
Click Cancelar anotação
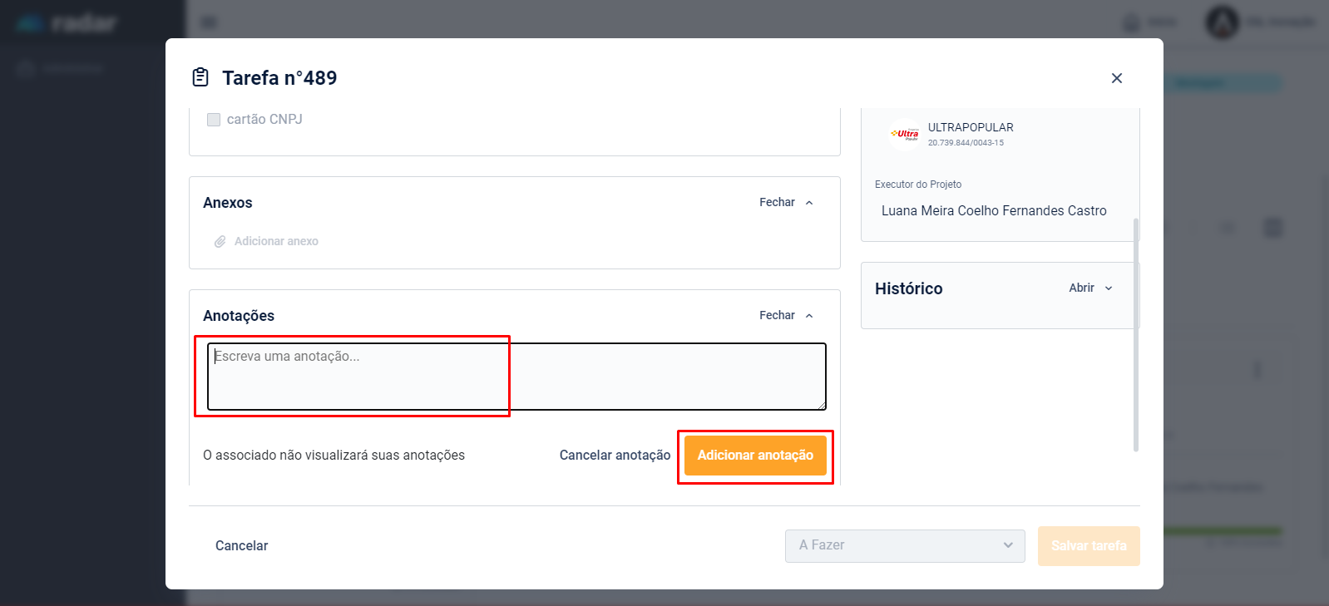tap(615, 456)
